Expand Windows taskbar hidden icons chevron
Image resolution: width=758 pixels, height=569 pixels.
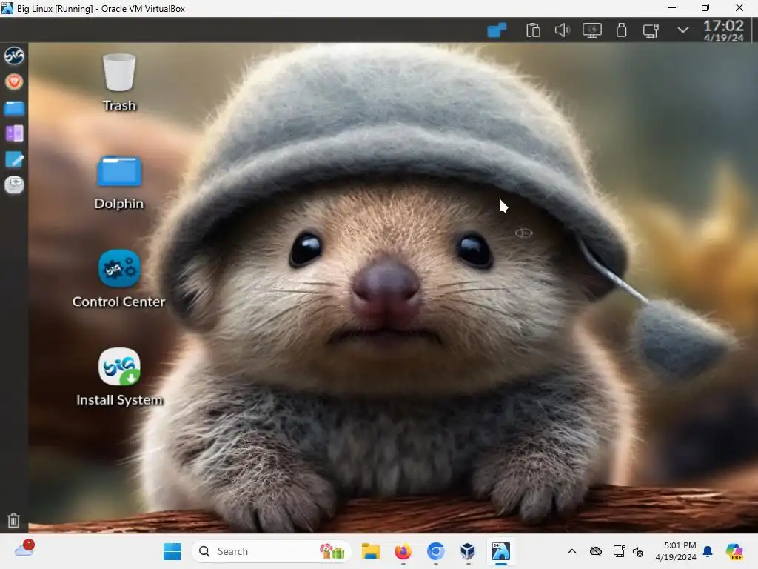[571, 551]
